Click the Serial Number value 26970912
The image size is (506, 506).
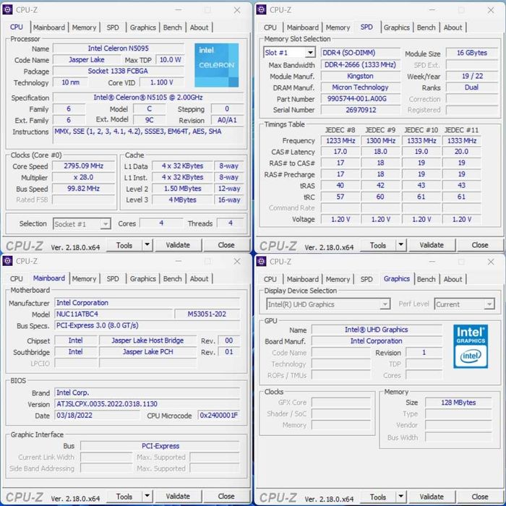point(361,110)
